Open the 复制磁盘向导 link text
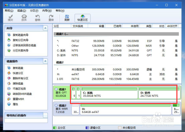185x132 pixels. point(21,35)
